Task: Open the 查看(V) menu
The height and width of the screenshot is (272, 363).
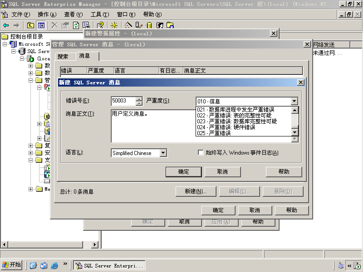Action: (x=74, y=15)
